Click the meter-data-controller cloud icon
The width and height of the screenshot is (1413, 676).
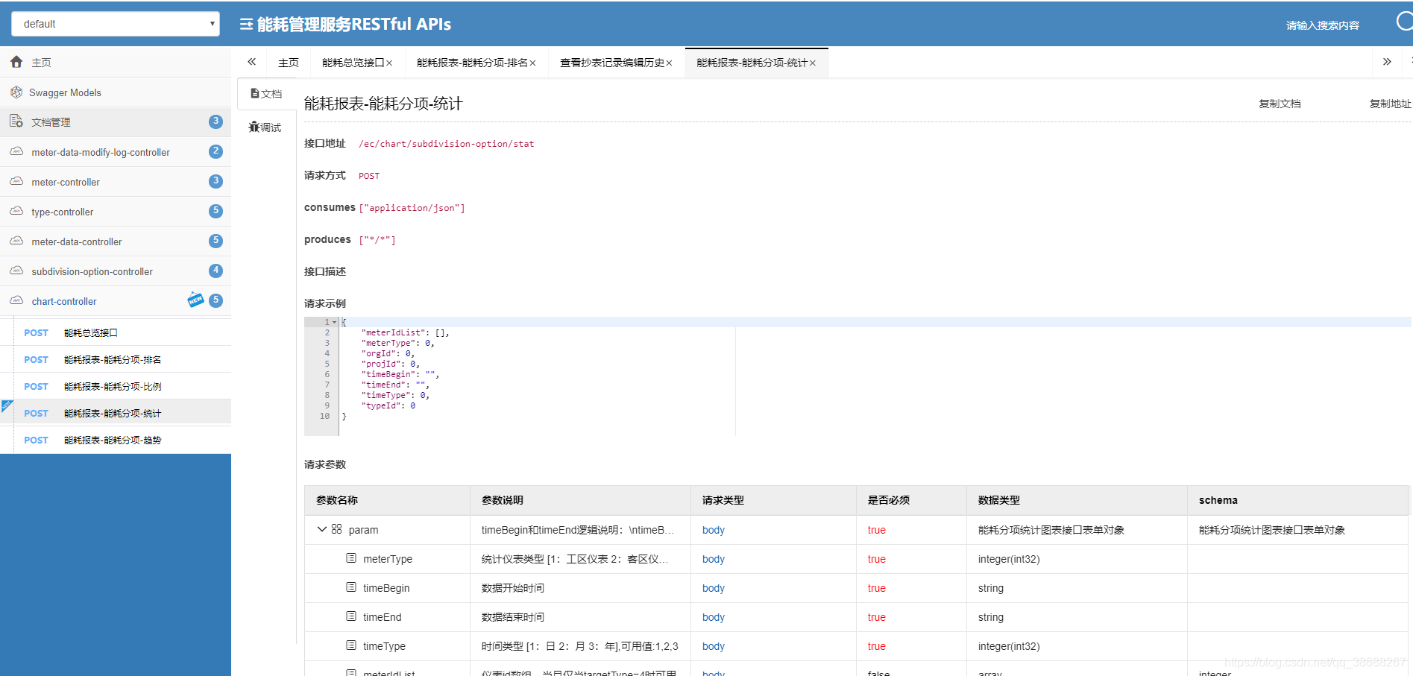tap(16, 241)
